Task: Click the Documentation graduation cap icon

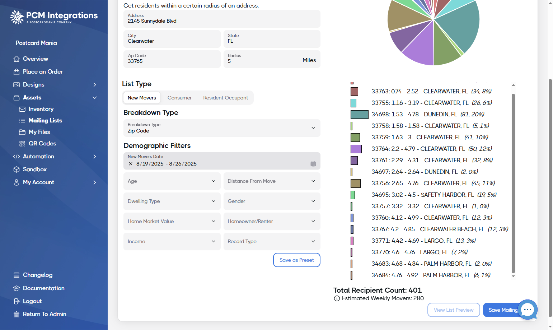Action: coord(17,288)
